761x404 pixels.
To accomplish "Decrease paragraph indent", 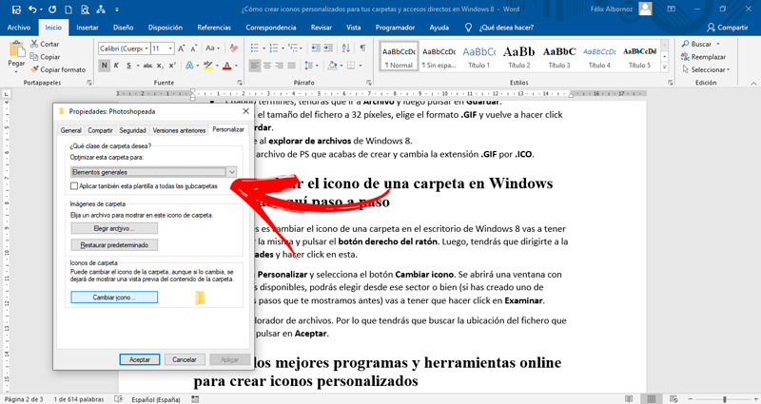I will (316, 48).
